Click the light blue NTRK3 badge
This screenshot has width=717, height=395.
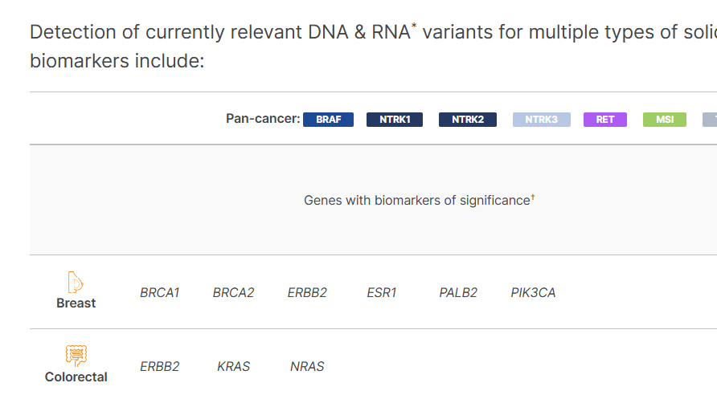(x=542, y=120)
